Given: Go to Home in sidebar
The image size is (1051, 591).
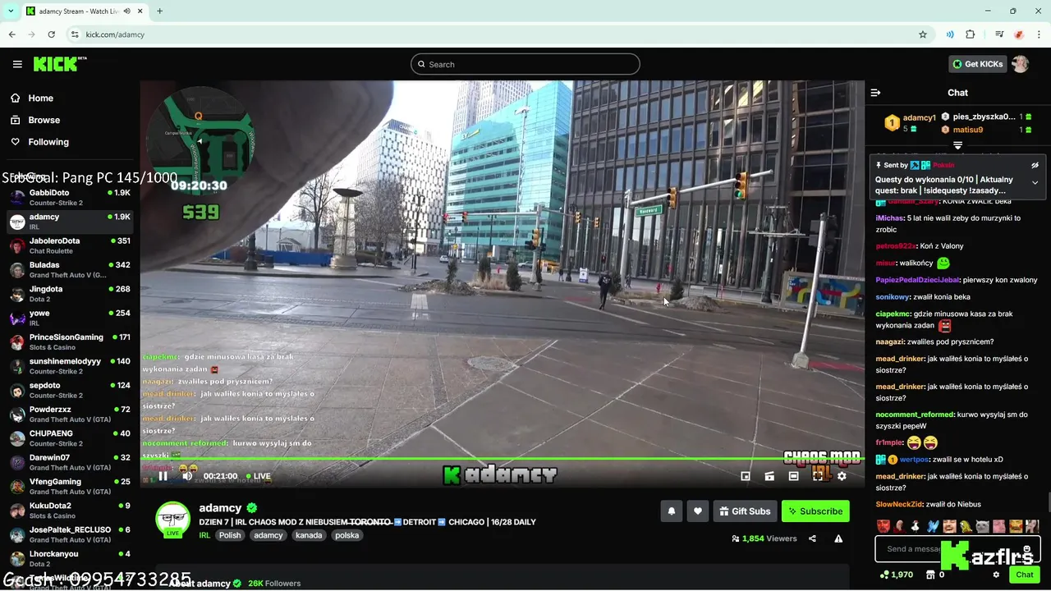Looking at the screenshot, I should pyautogui.click(x=39, y=98).
